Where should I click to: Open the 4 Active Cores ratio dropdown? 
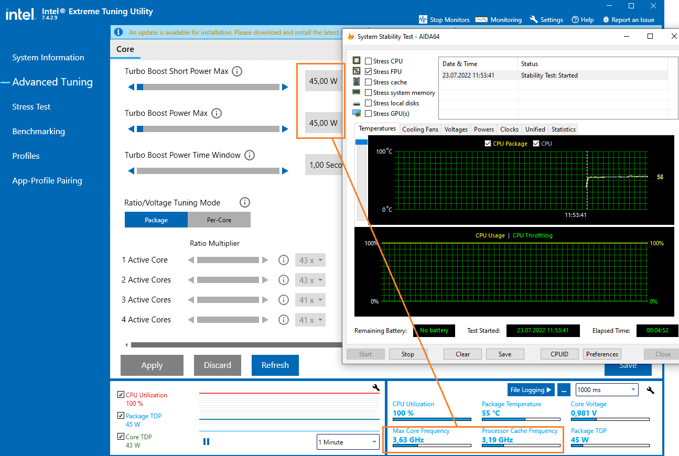(x=310, y=320)
